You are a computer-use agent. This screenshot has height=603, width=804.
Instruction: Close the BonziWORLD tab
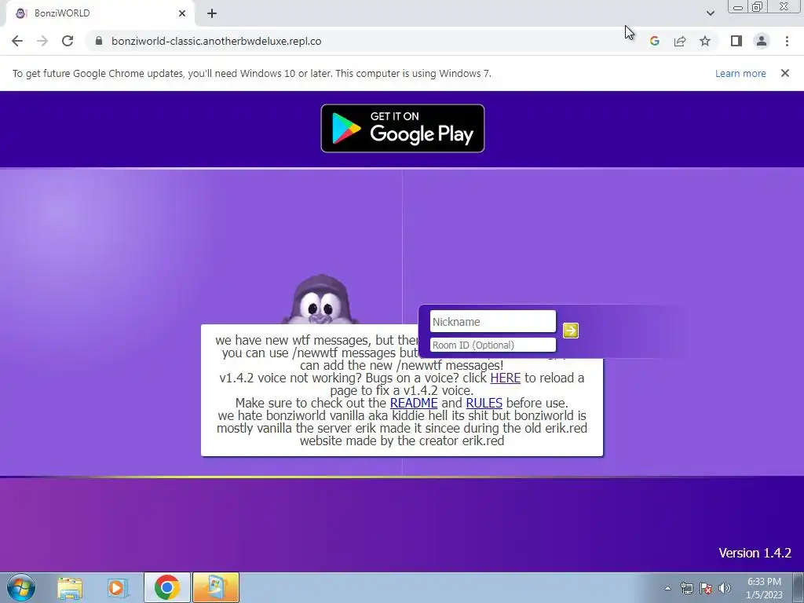click(182, 13)
